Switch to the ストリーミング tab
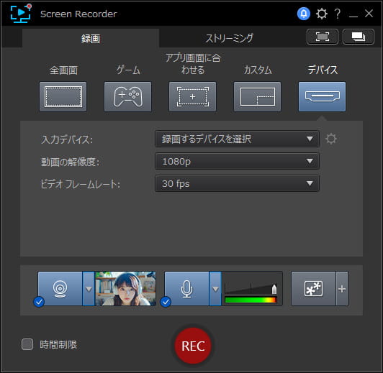Screen dimensions: 383x373 pos(230,38)
